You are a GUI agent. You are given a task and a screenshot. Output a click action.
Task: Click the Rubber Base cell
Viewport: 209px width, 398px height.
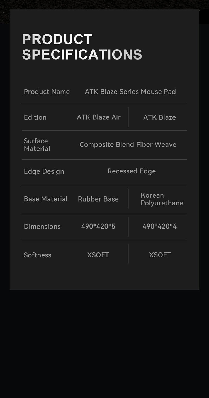coord(98,199)
